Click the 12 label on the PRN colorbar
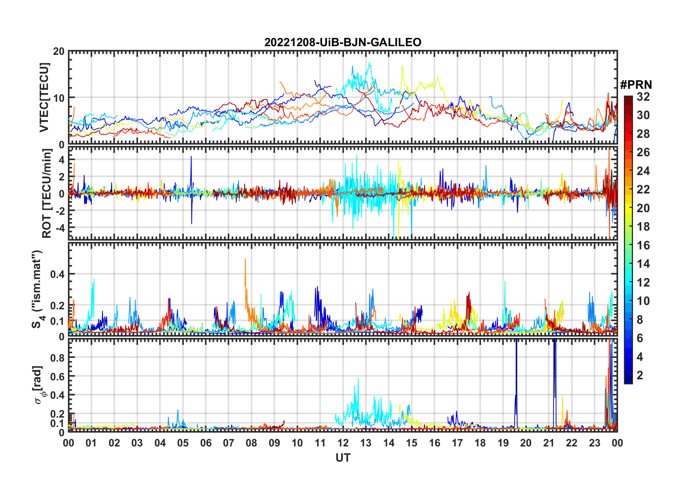This screenshot has width=686, height=480. [643, 283]
